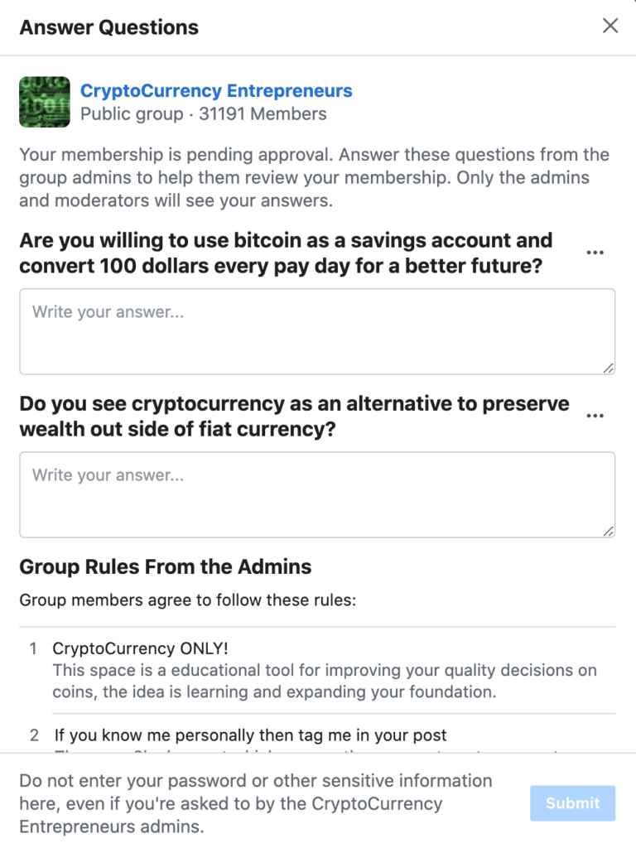Viewport: 636px width, 848px height.
Task: Click the resize grip on the first answer box
Action: coord(609,368)
